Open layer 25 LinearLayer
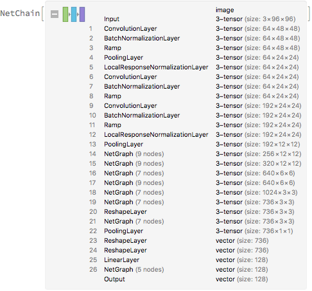The width and height of the screenshot is (312, 291). click(x=121, y=260)
